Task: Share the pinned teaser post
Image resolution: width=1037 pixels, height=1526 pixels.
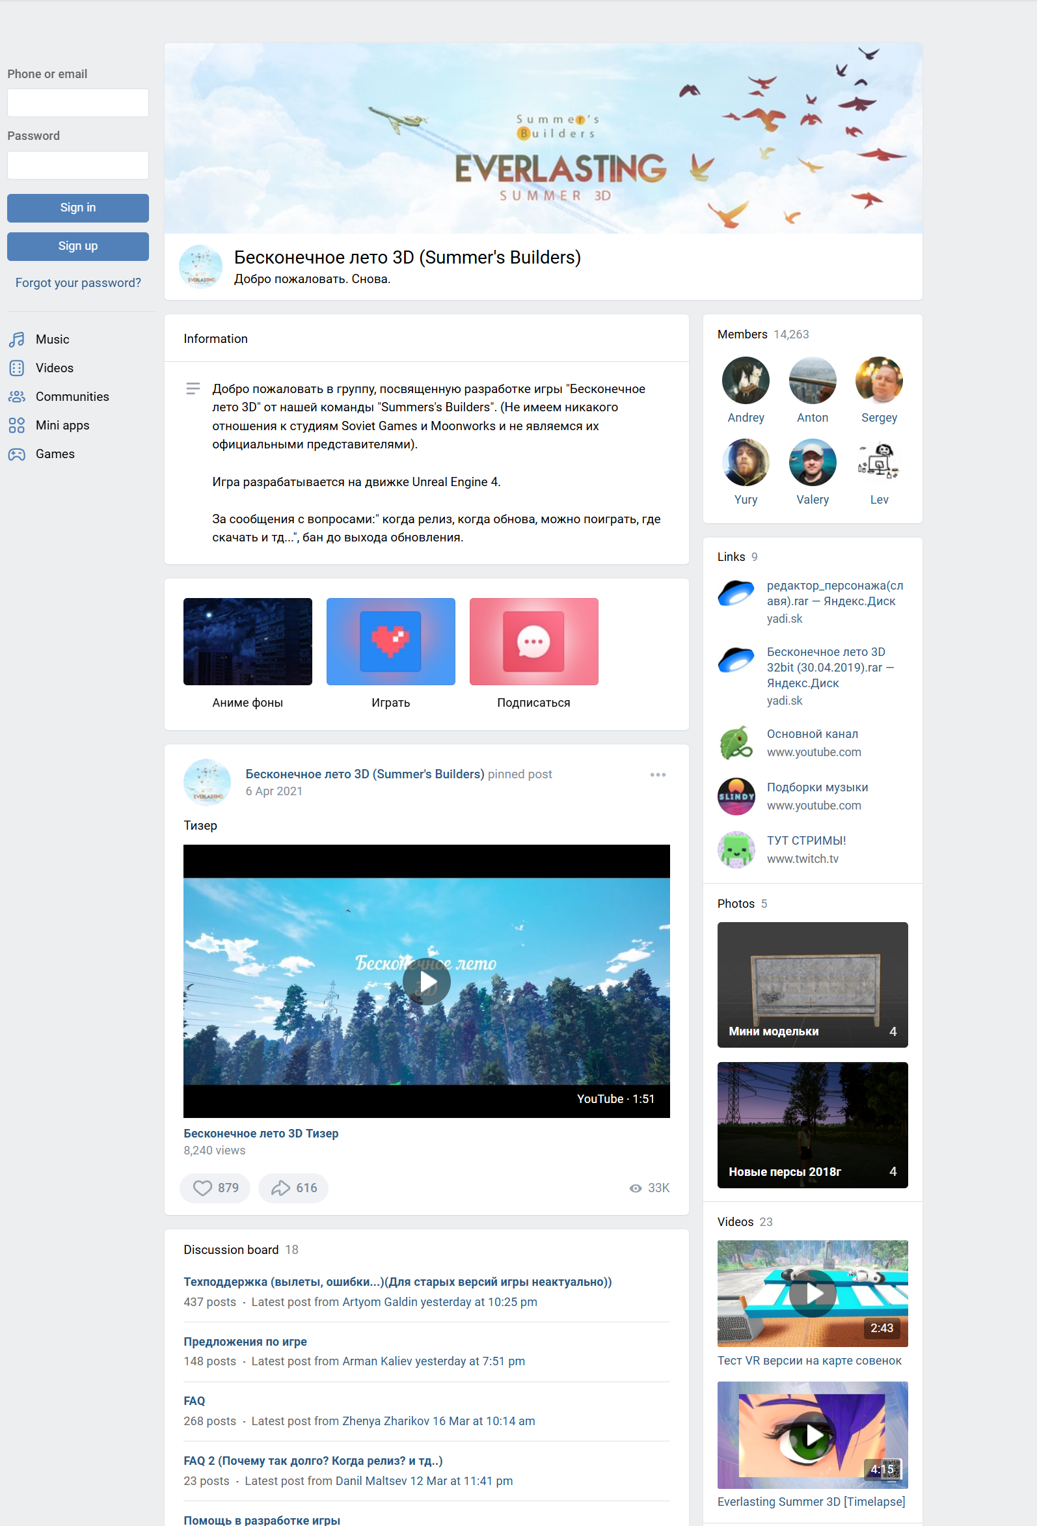Action: click(293, 1188)
